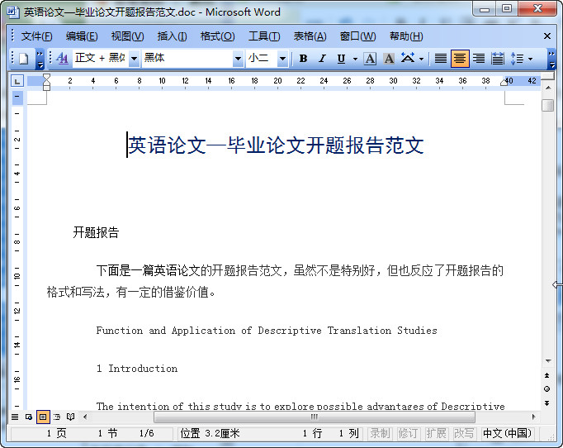
Task: Apply Character Border icon
Action: click(x=370, y=58)
